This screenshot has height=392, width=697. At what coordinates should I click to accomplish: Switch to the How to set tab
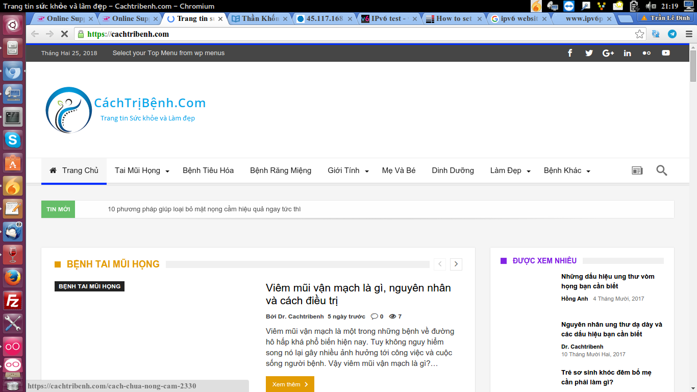(454, 19)
